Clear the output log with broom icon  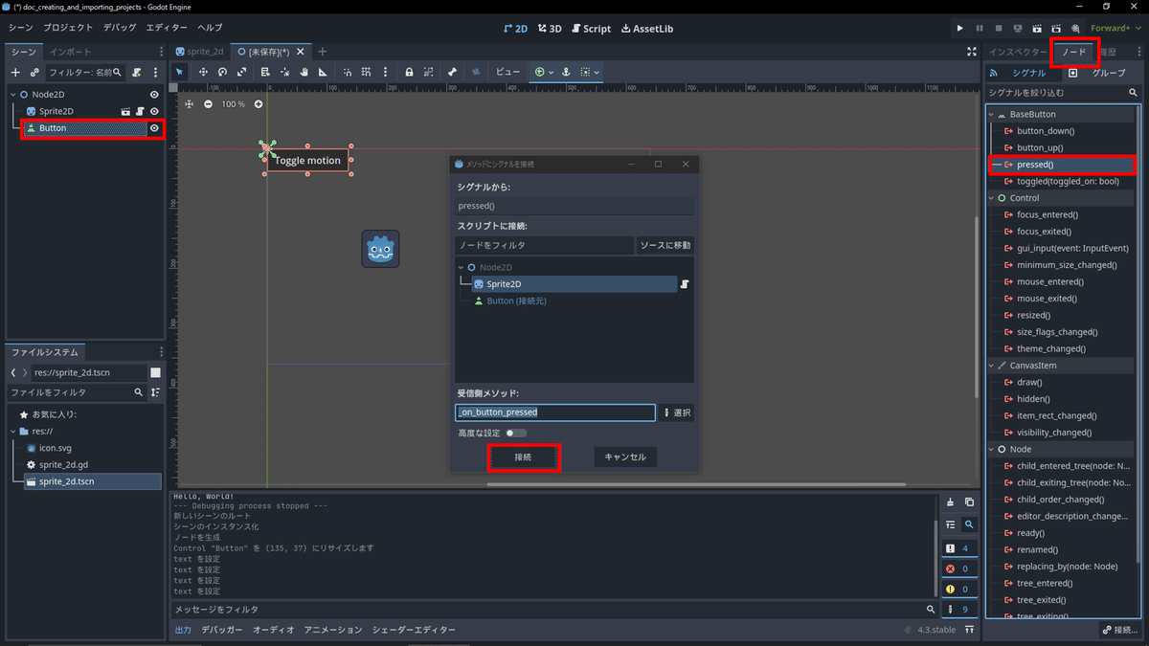coord(950,502)
